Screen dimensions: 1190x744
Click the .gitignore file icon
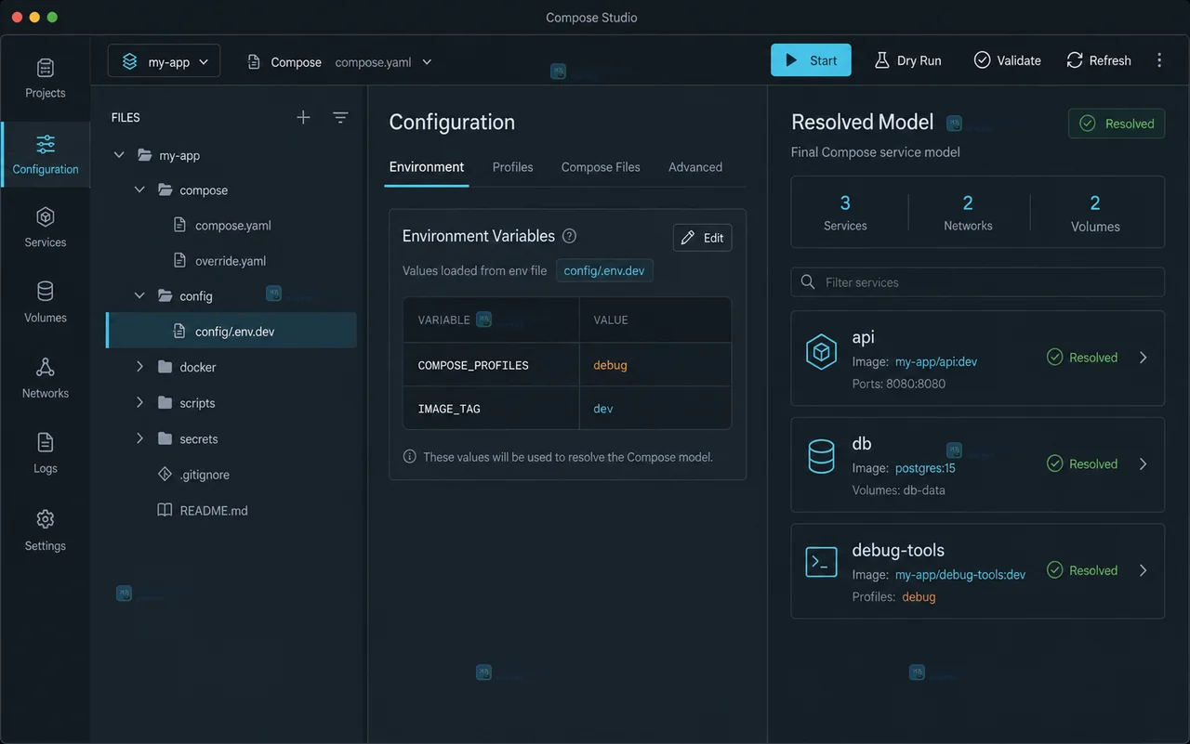coord(165,475)
